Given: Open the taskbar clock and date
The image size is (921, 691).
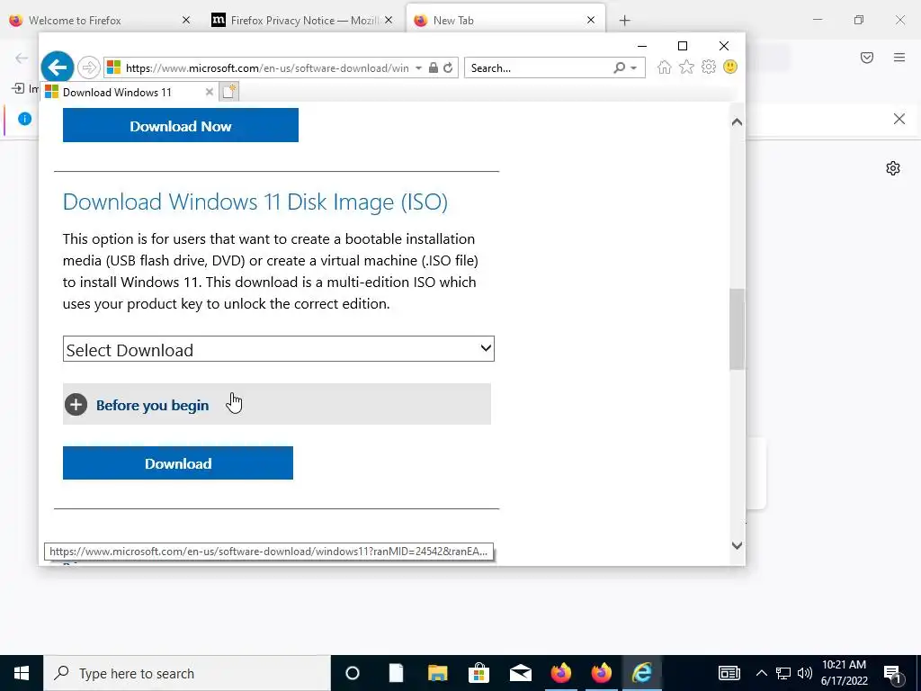Looking at the screenshot, I should (x=844, y=673).
